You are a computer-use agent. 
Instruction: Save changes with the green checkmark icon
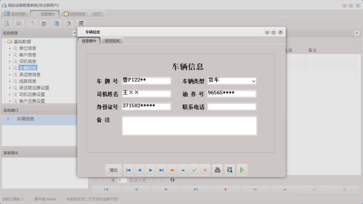(x=194, y=170)
